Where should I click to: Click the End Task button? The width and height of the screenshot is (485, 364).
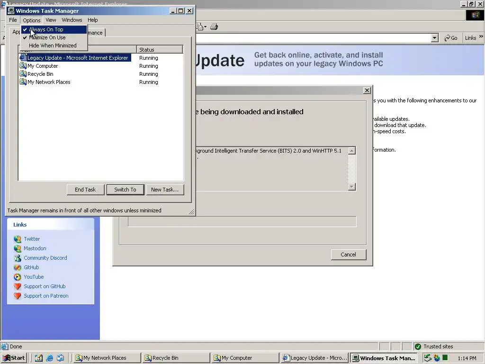[x=85, y=190]
